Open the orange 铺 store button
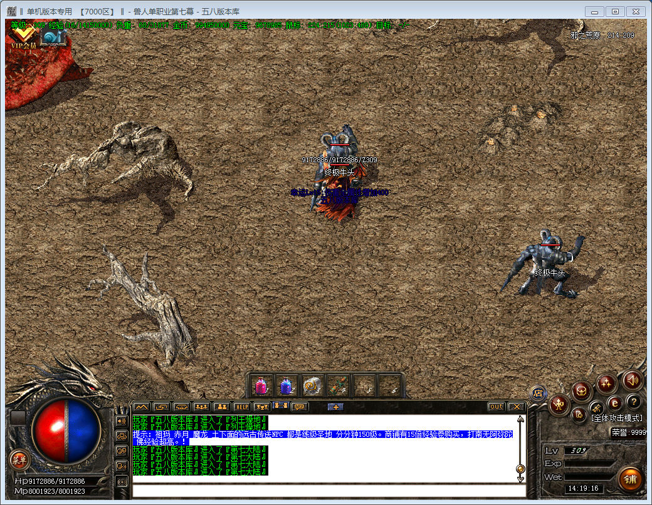This screenshot has height=505, width=652. pos(630,479)
